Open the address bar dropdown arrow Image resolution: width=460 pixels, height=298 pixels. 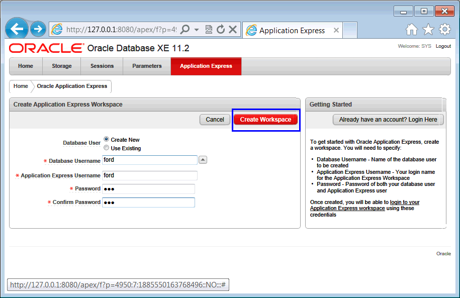[x=197, y=30]
